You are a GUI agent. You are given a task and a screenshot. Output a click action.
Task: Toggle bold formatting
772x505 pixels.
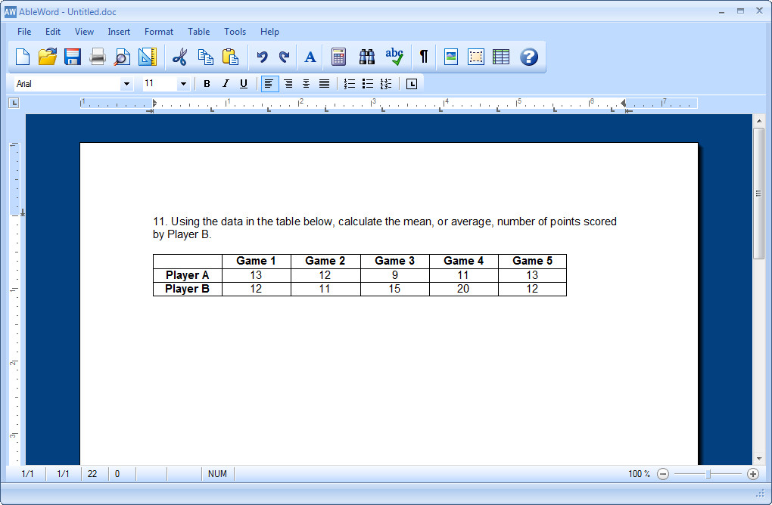point(207,84)
